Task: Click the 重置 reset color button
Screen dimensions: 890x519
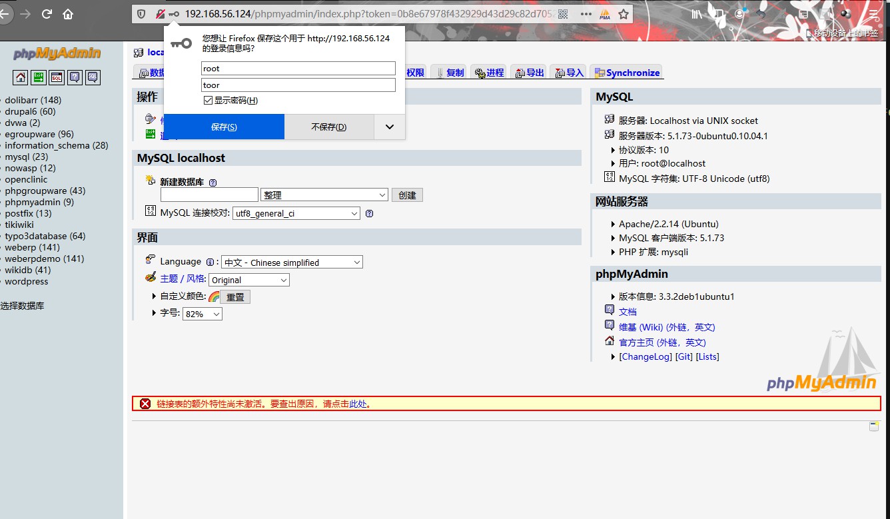Action: click(x=235, y=297)
